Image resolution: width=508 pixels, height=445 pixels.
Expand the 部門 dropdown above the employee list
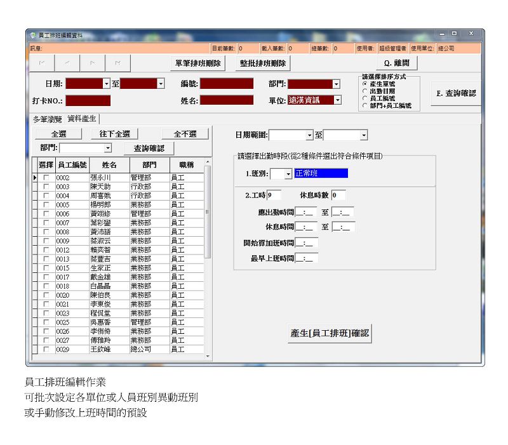click(108, 148)
